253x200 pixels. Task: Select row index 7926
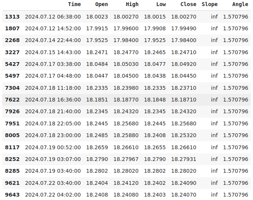[12, 111]
